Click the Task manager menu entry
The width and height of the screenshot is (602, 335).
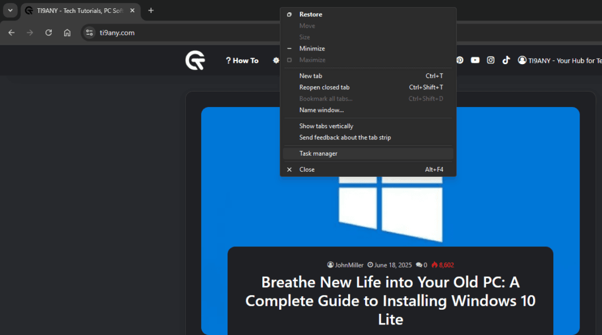coord(318,153)
